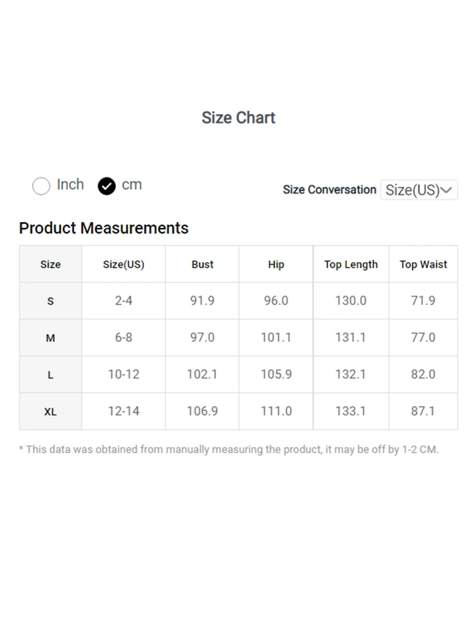Select the M size row label
The height and width of the screenshot is (633, 475).
51,338
